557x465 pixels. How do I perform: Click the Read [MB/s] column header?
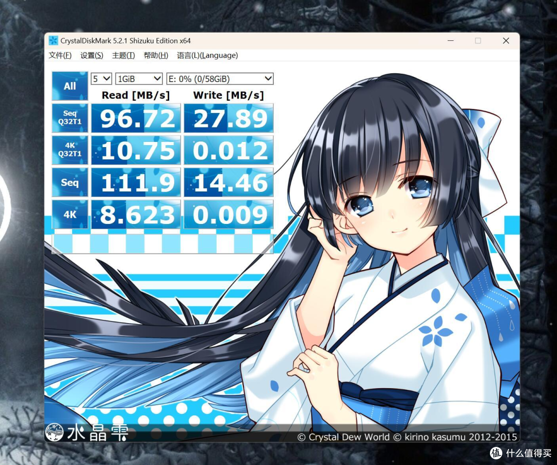(x=136, y=95)
